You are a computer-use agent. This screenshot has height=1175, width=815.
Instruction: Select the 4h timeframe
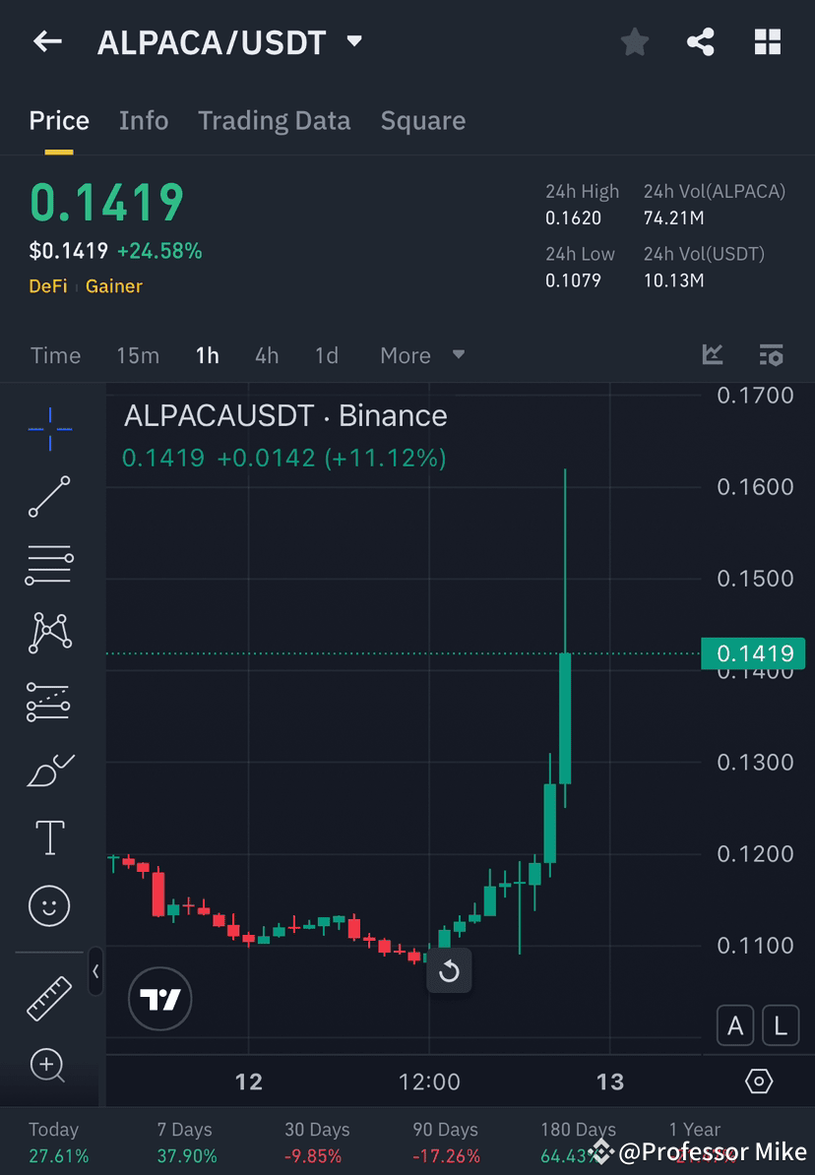pos(266,355)
